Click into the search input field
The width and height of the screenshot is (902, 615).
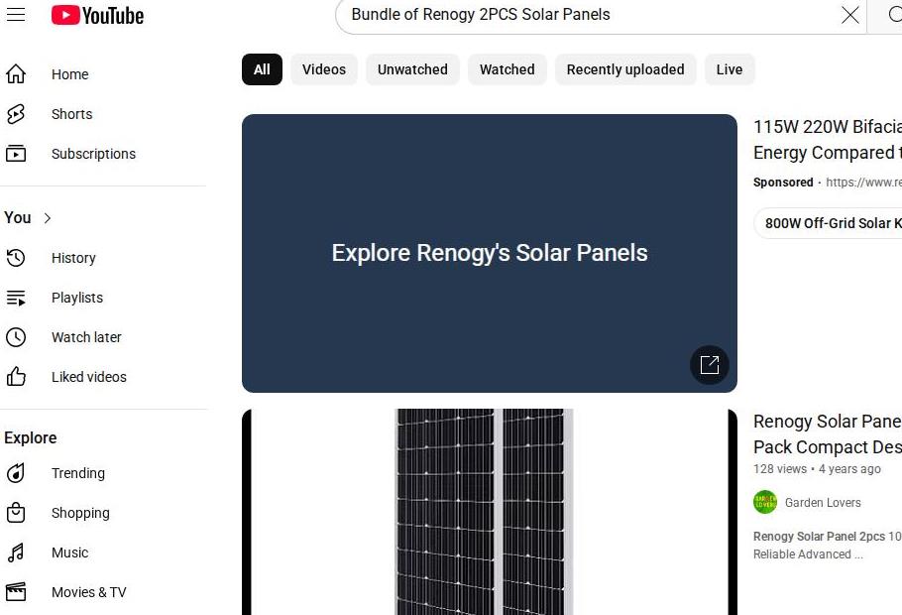pos(585,15)
